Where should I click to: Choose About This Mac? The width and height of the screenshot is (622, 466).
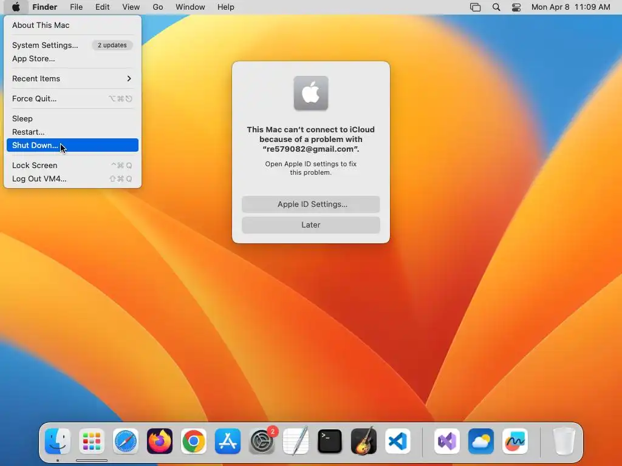pyautogui.click(x=72, y=25)
